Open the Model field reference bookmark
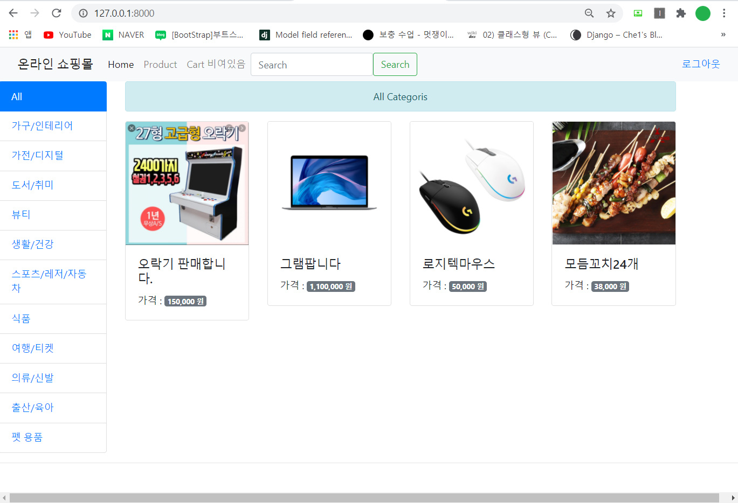Image resolution: width=738 pixels, height=503 pixels. [306, 34]
